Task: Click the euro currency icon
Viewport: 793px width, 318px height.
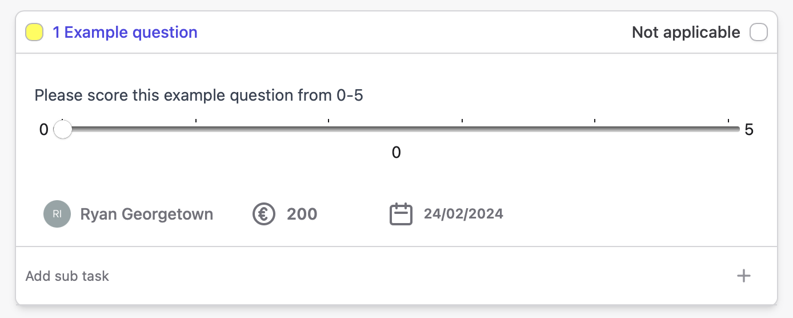Action: [x=264, y=214]
